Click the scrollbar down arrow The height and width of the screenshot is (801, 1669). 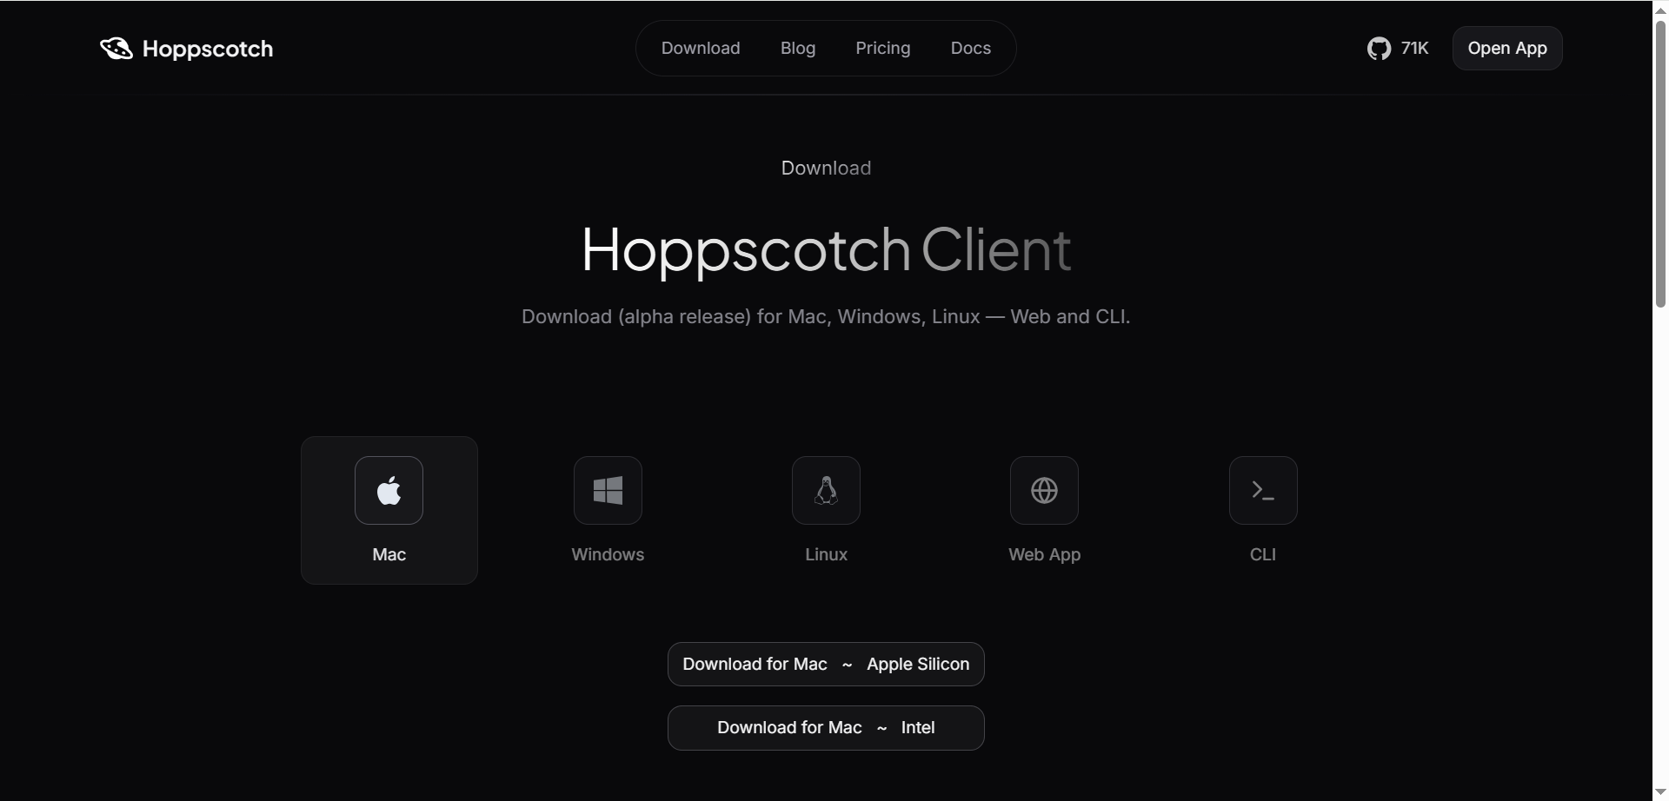(x=1660, y=792)
